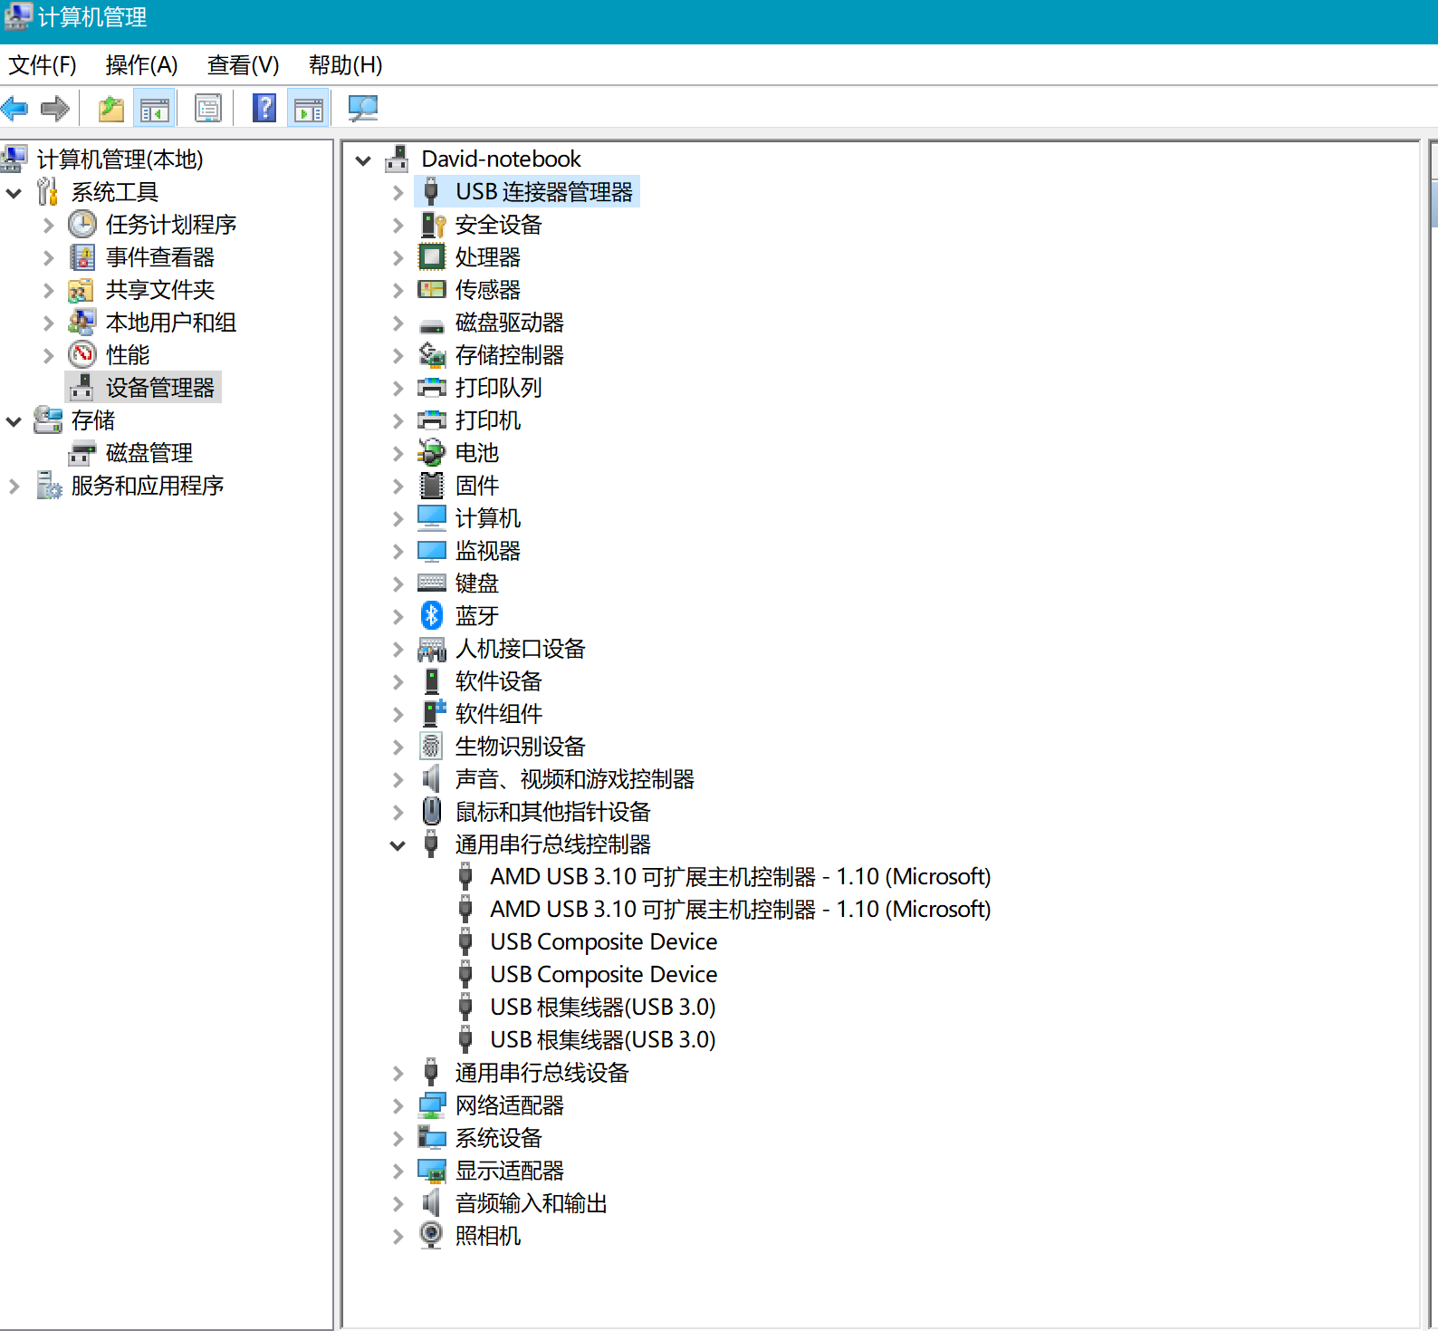Click the 网络适配器 network icon

coord(432,1105)
